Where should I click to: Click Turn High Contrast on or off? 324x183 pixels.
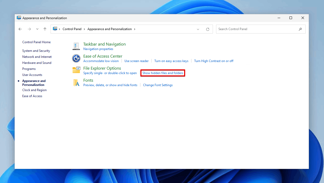tap(213, 61)
